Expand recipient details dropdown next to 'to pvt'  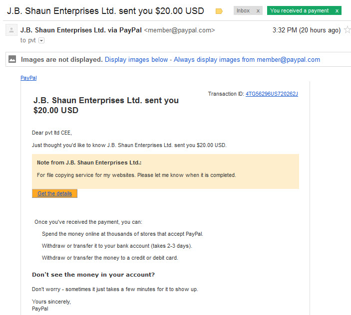pyautogui.click(x=41, y=40)
